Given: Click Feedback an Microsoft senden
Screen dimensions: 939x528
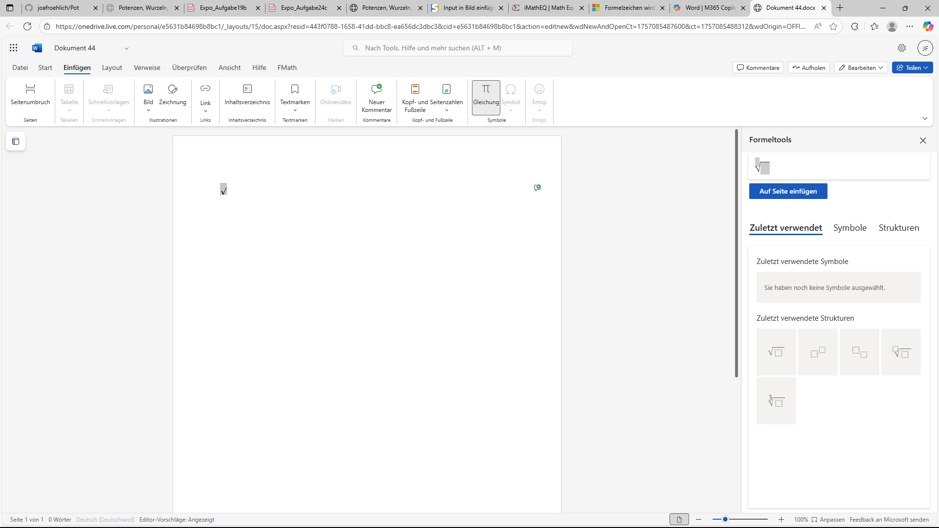Looking at the screenshot, I should pyautogui.click(x=889, y=520).
